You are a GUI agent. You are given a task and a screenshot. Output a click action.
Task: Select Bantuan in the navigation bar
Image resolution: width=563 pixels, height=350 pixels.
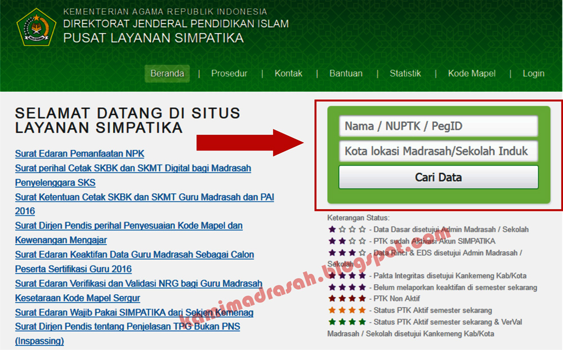[346, 74]
